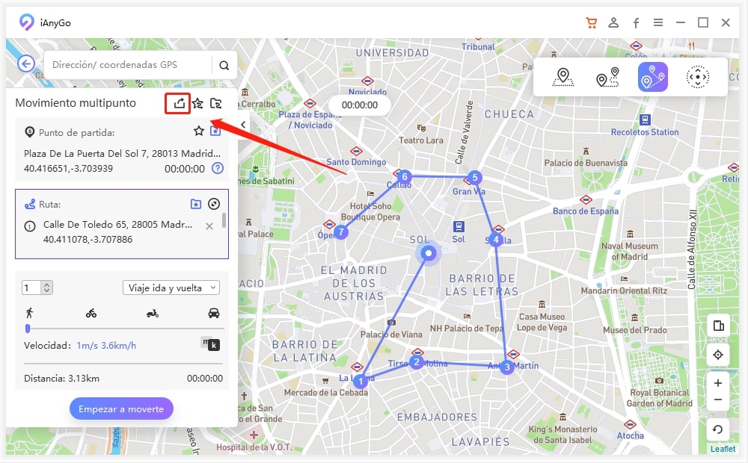Screen dimensions: 748x463
Task: Open the Facebook icon in the title bar
Action: tap(636, 23)
